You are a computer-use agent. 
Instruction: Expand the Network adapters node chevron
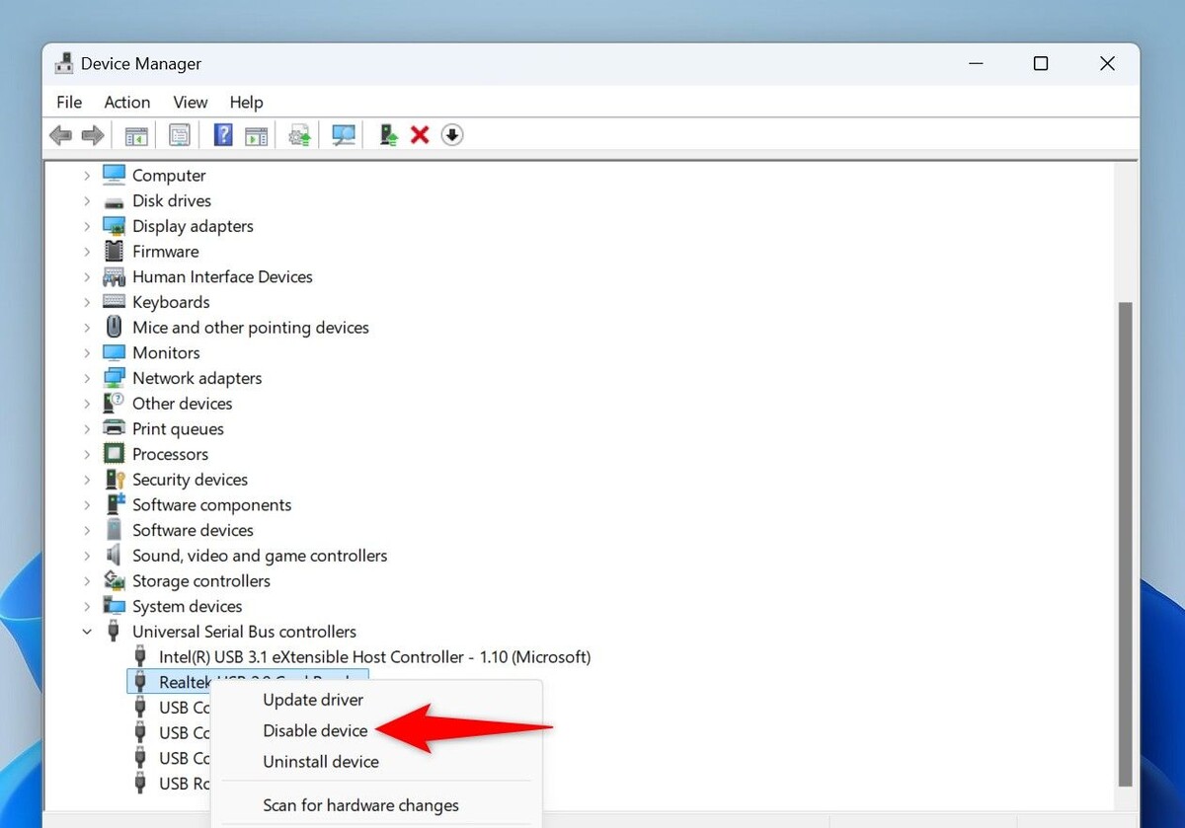coord(87,378)
